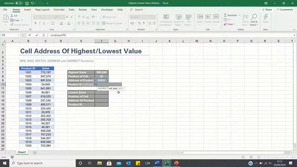Open the Formulas ribbon tab
The width and height of the screenshot is (297, 167).
[59, 9]
